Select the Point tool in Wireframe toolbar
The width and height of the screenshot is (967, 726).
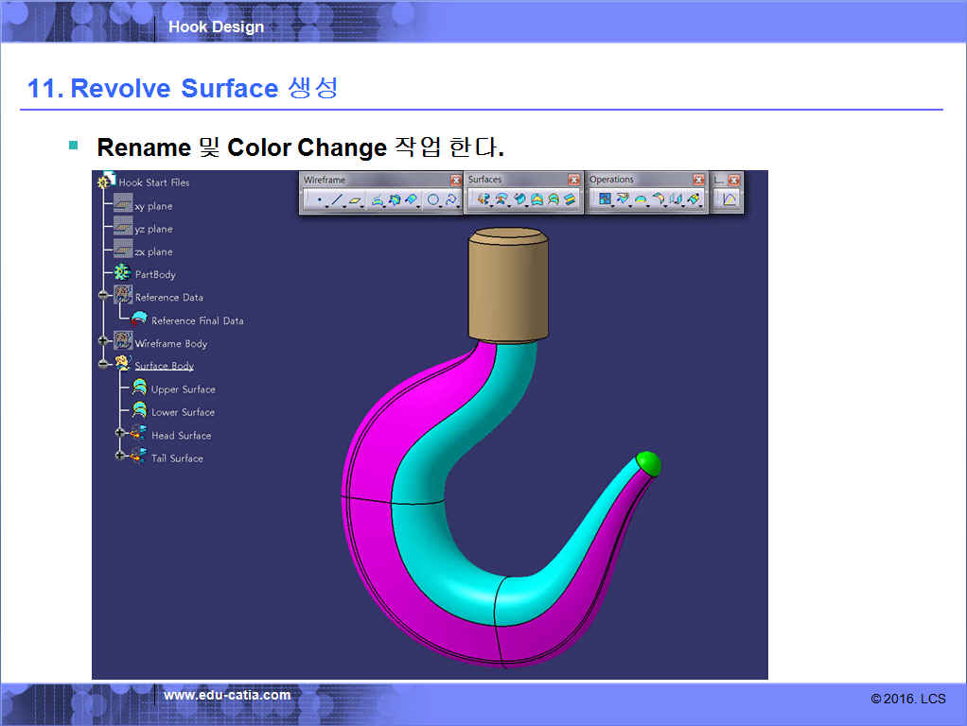tap(319, 200)
